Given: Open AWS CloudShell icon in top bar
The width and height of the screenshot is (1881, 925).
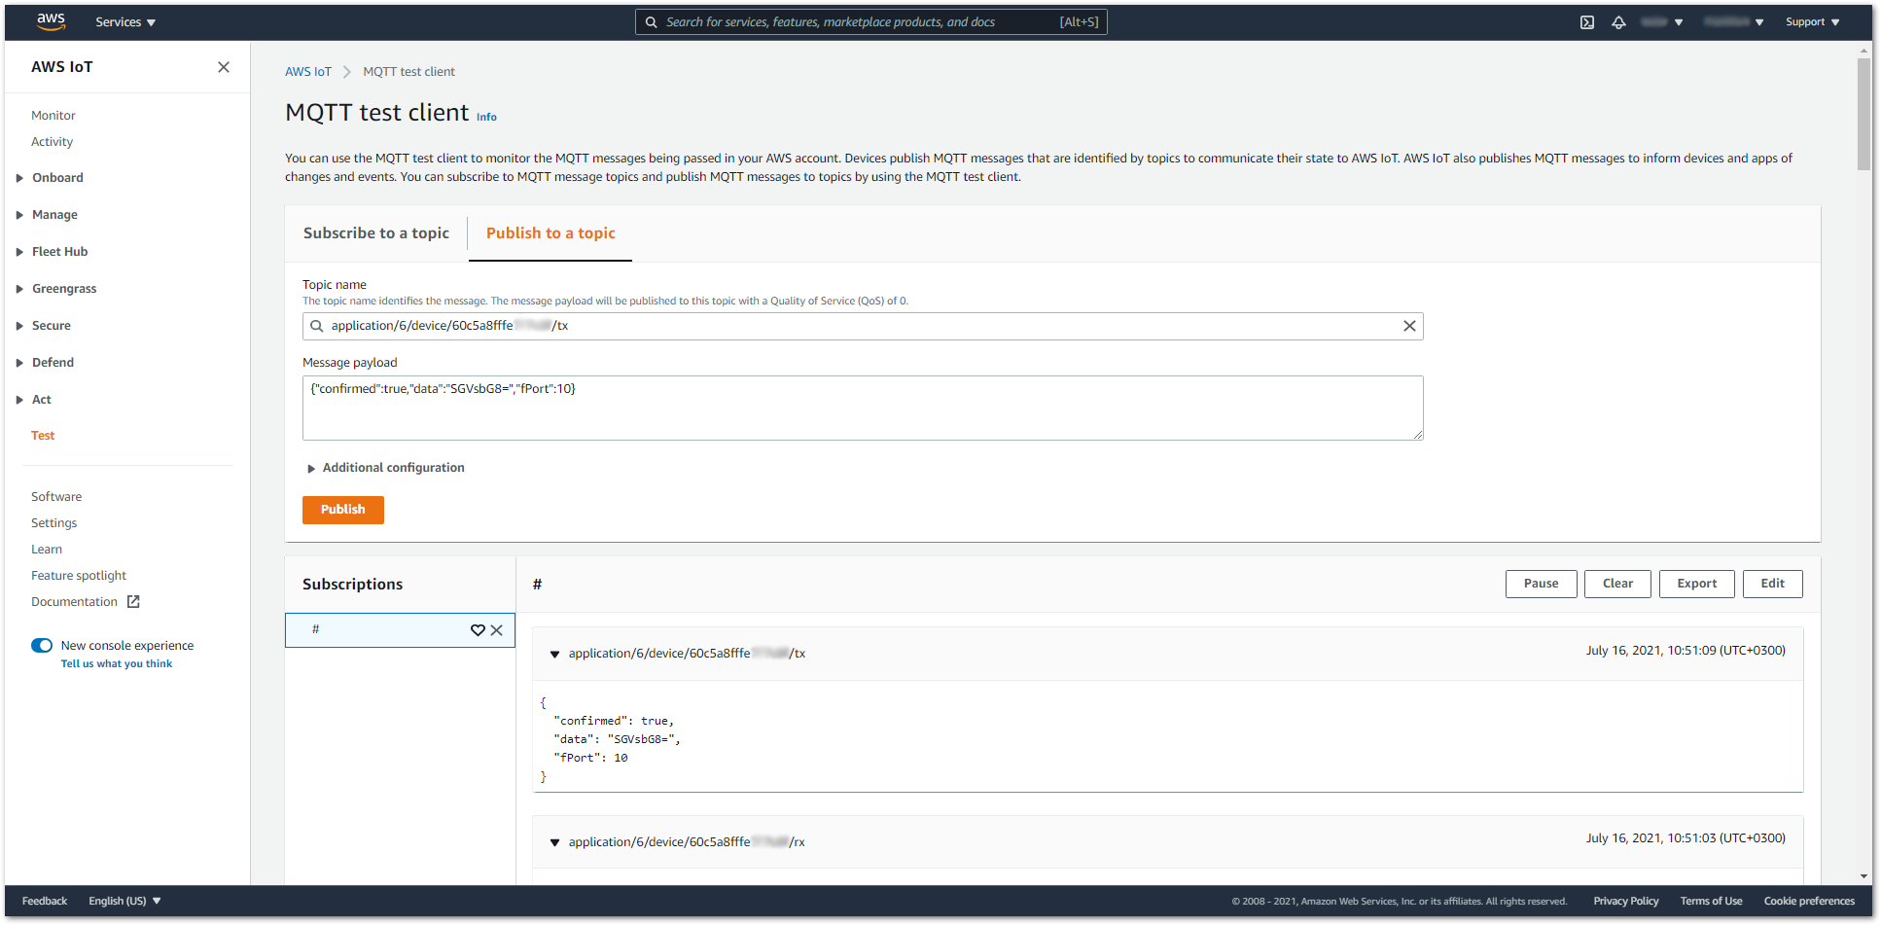Looking at the screenshot, I should (1586, 22).
